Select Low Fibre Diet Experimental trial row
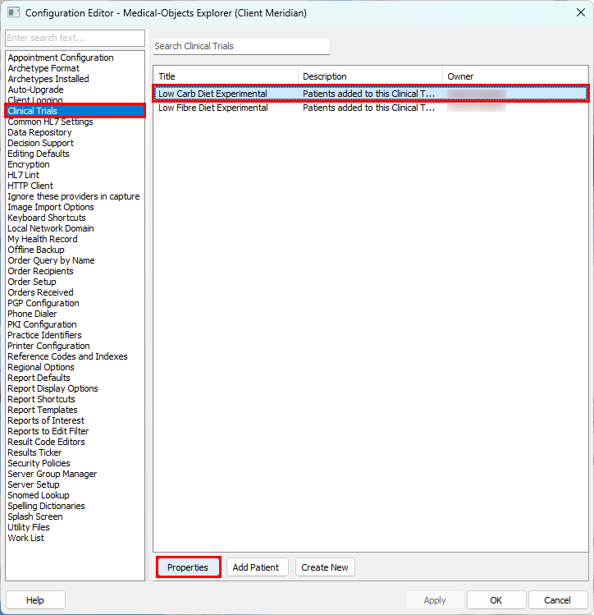The width and height of the screenshot is (594, 615). [x=213, y=108]
